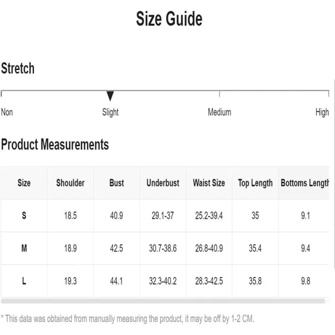Click the Non stretch label
The height and width of the screenshot is (335, 335).
(x=7, y=112)
